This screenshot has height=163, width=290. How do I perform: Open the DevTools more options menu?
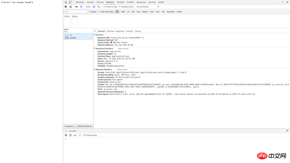[x=283, y=2]
